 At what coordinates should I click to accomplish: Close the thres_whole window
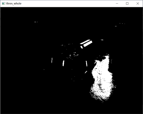click(x=137, y=3)
